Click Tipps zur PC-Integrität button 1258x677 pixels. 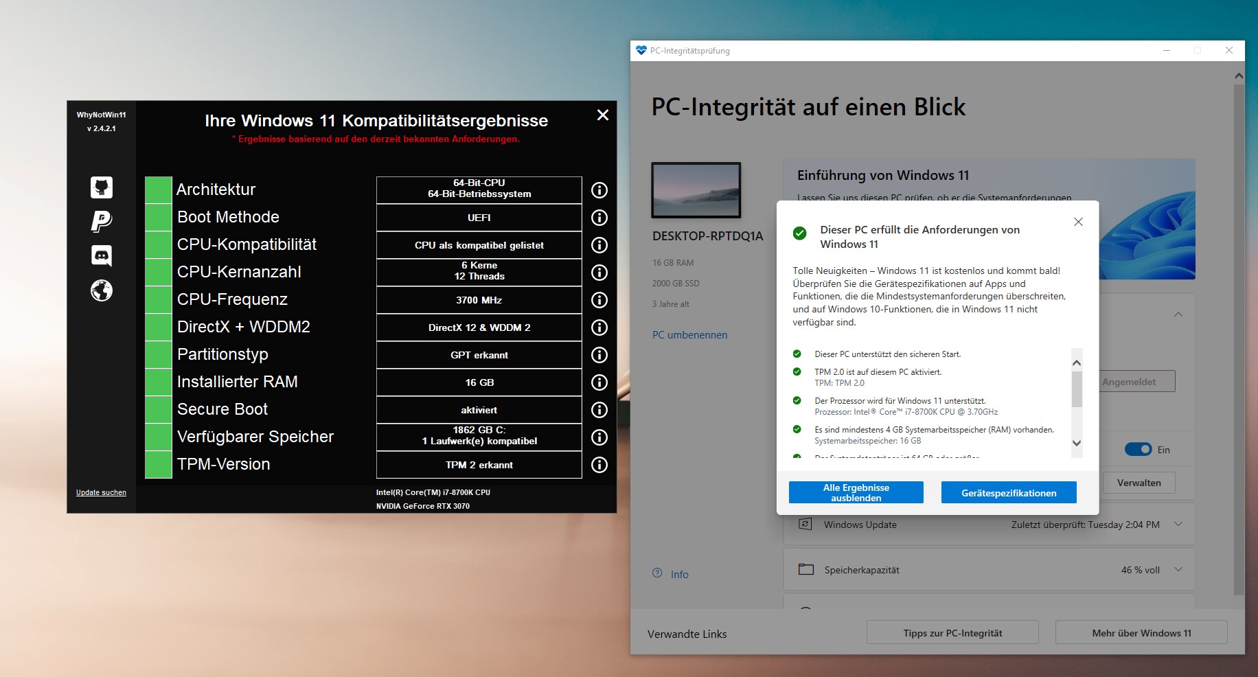[952, 632]
